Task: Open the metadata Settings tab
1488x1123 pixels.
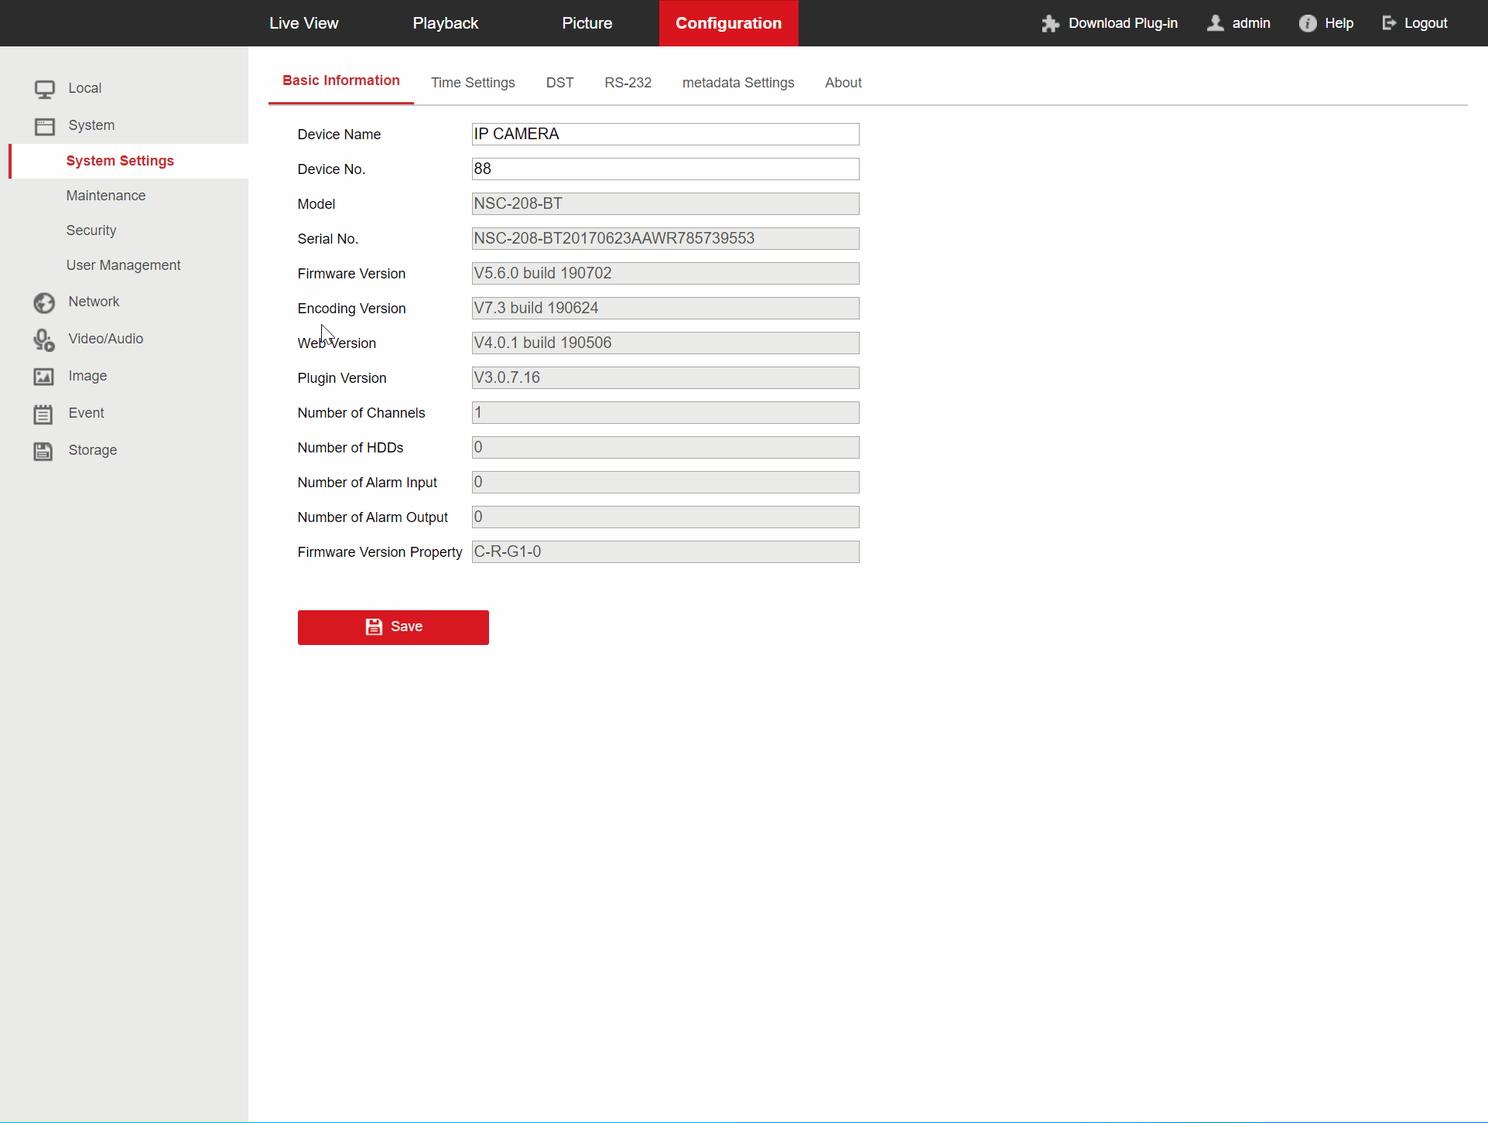Action: click(737, 83)
